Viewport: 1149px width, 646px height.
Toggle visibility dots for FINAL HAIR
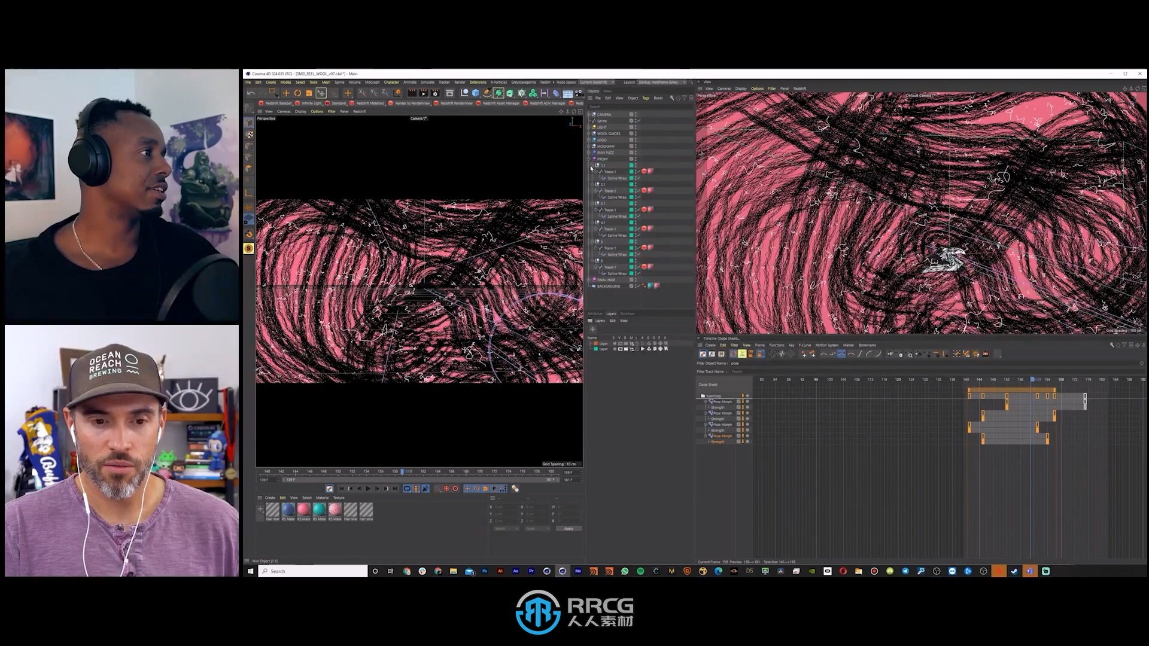[x=636, y=280]
